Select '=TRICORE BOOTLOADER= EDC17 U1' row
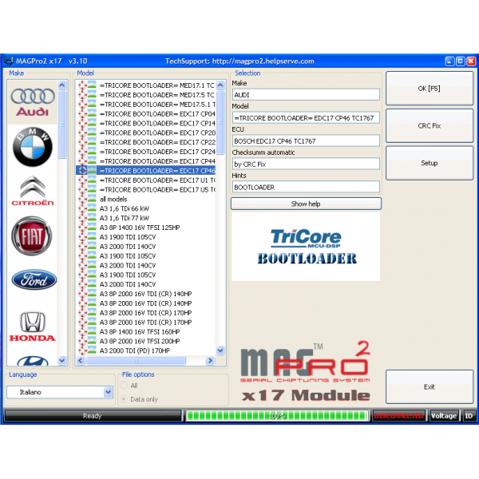The image size is (479, 479). coord(156,180)
